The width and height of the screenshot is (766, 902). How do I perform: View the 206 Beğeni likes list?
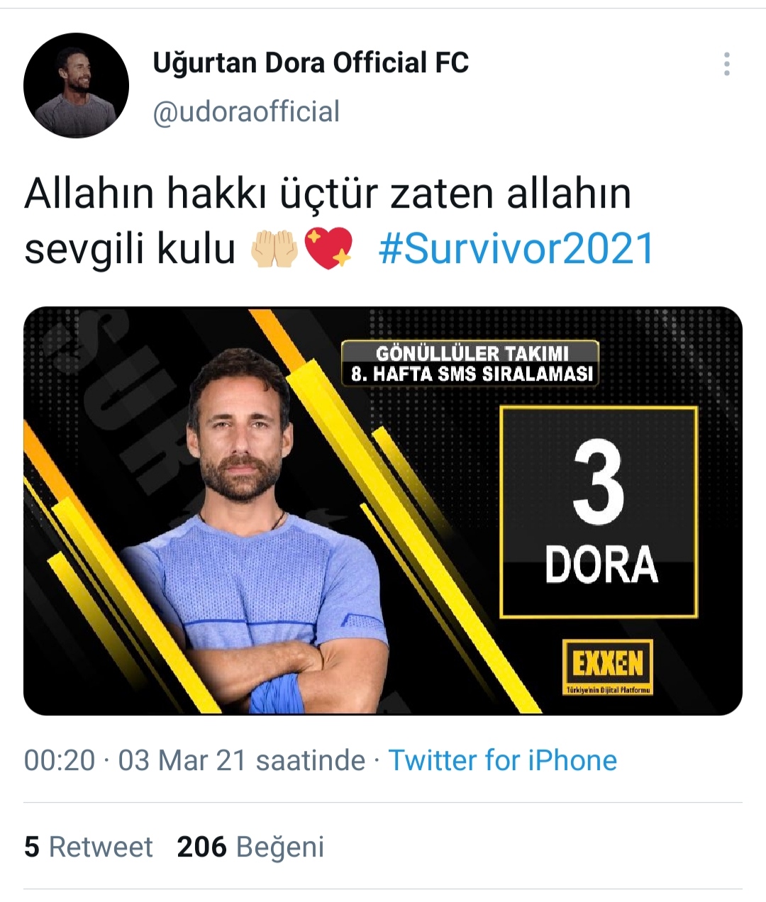click(x=250, y=847)
